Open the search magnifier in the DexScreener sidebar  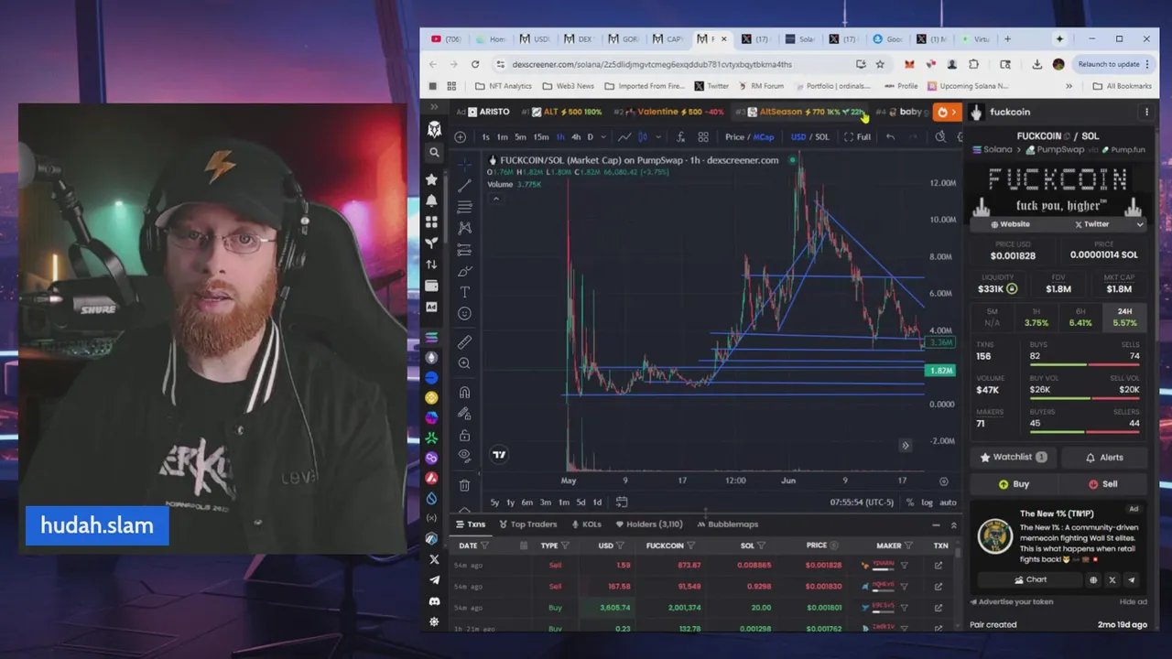[x=434, y=153]
